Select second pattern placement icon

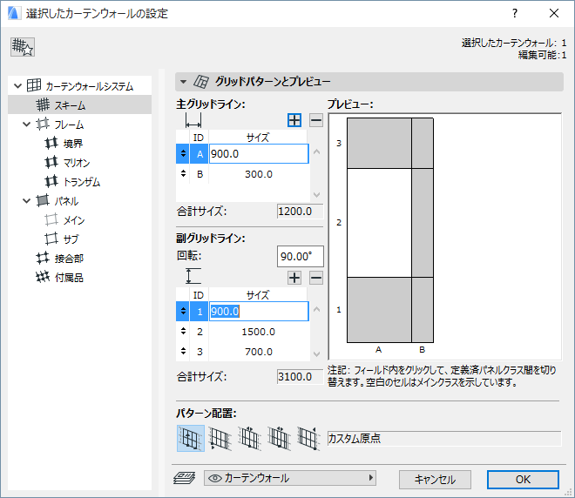220,438
